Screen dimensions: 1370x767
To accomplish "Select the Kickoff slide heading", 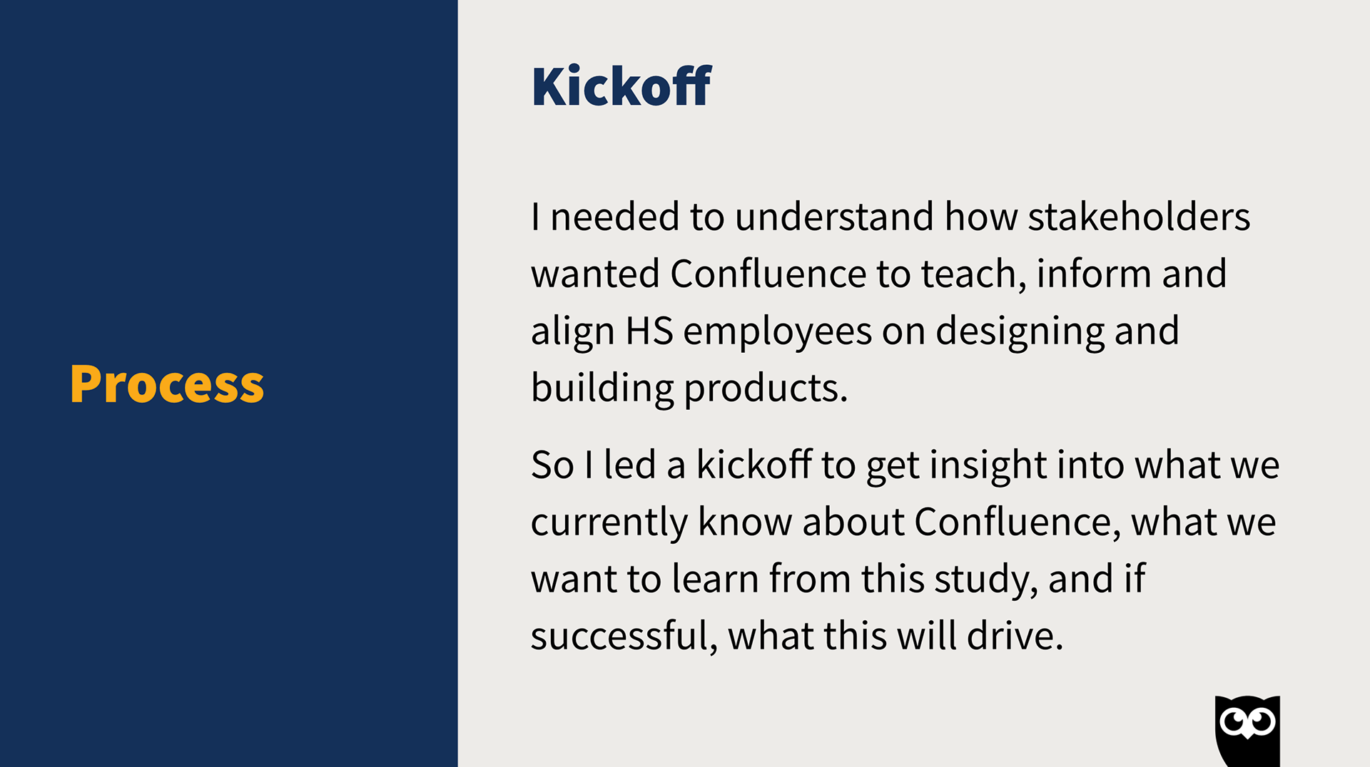I will coord(621,86).
